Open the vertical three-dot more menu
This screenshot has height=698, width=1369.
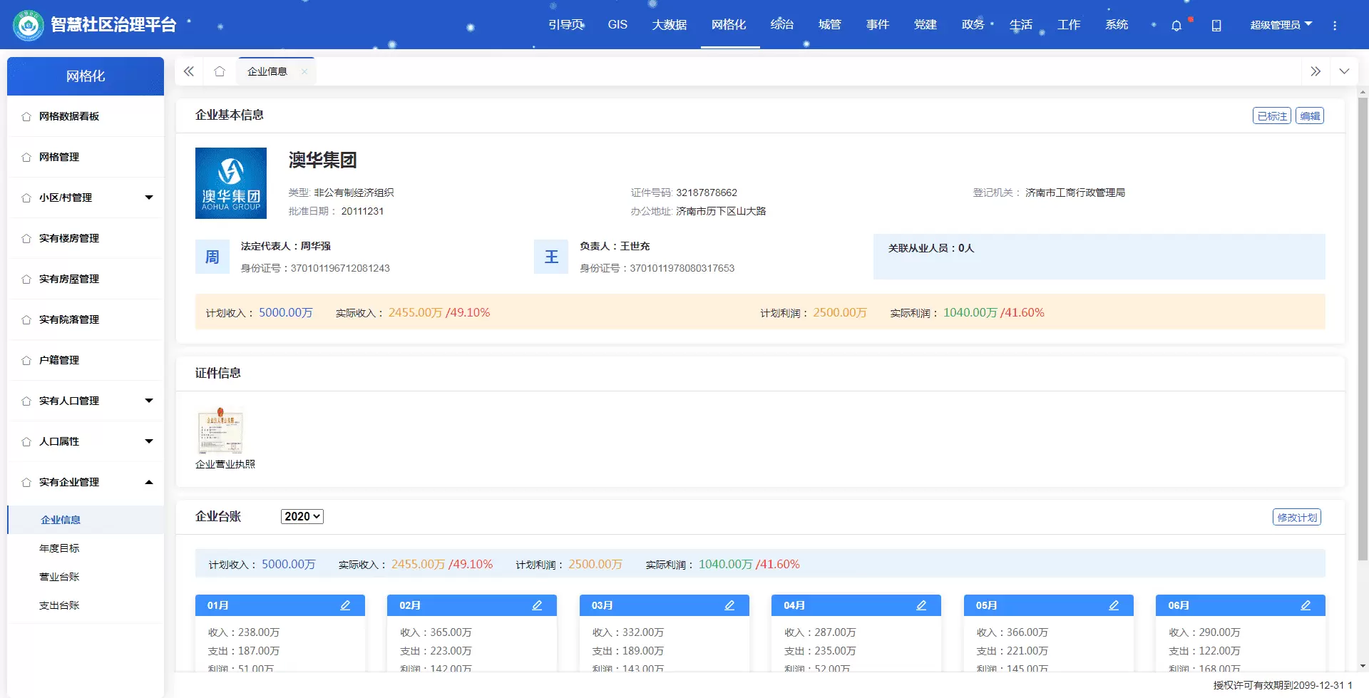(1335, 26)
